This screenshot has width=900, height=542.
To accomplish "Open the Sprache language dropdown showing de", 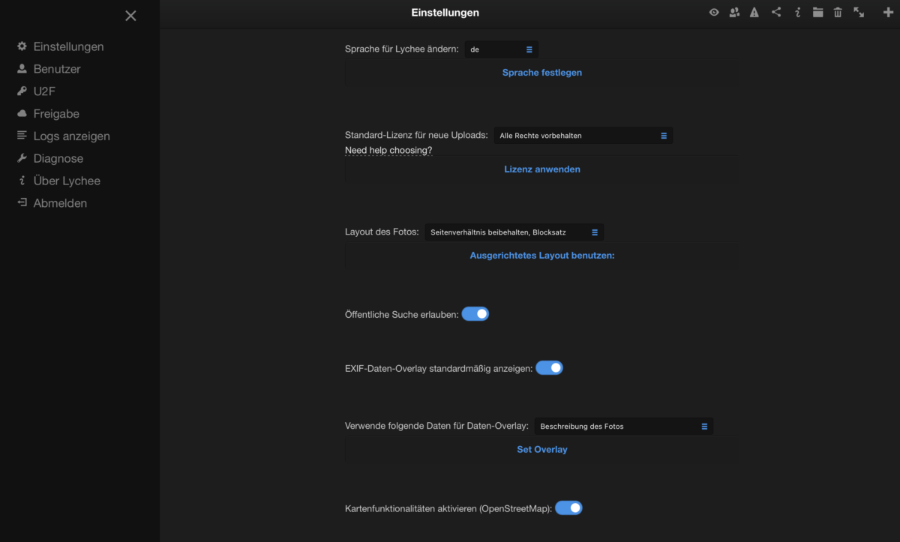I will tap(501, 49).
